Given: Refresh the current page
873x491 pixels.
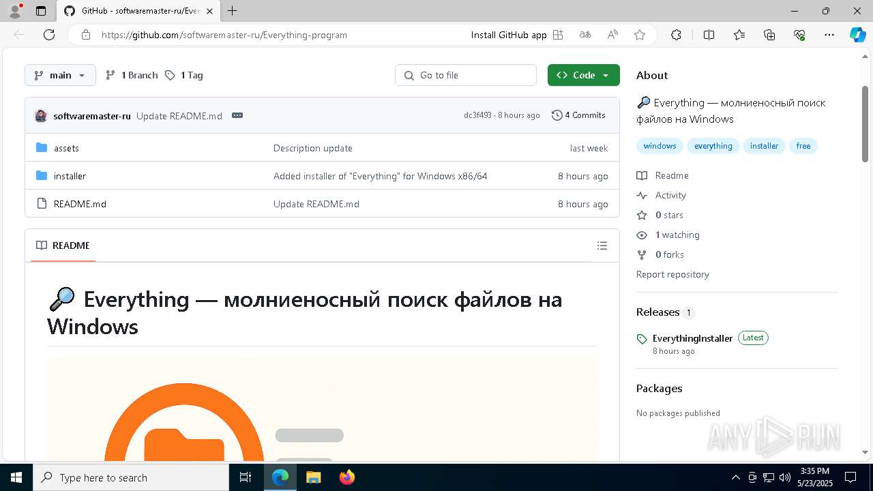Looking at the screenshot, I should tap(49, 35).
